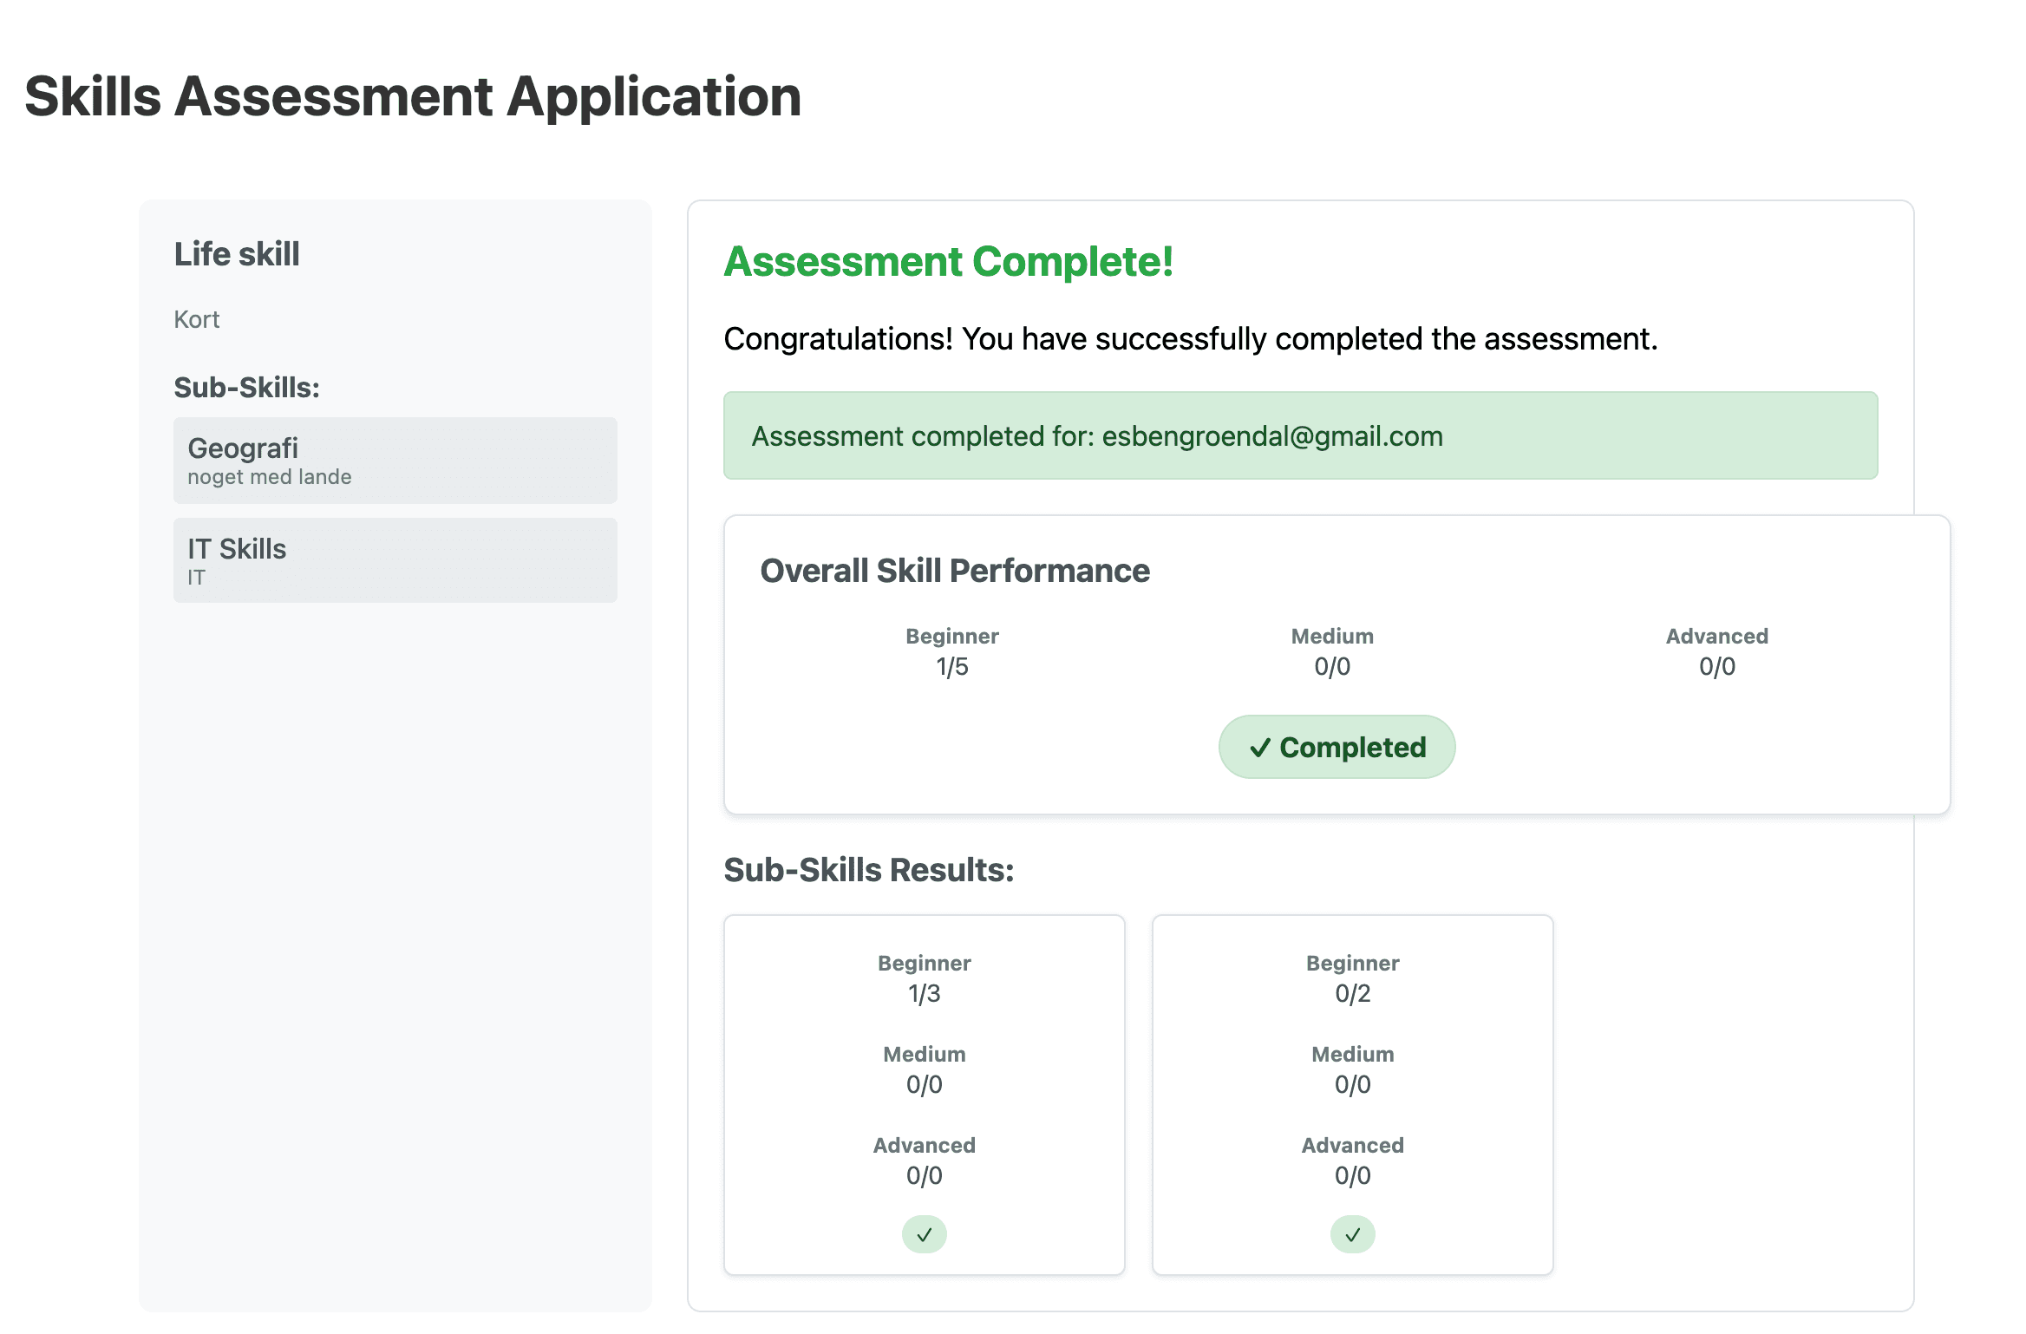Click the Beginner 1/3 score in the first card

[924, 992]
